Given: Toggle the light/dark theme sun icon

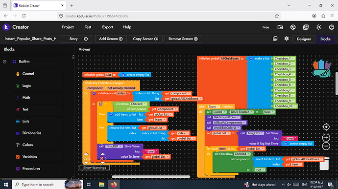Looking at the screenshot, I should (x=318, y=27).
